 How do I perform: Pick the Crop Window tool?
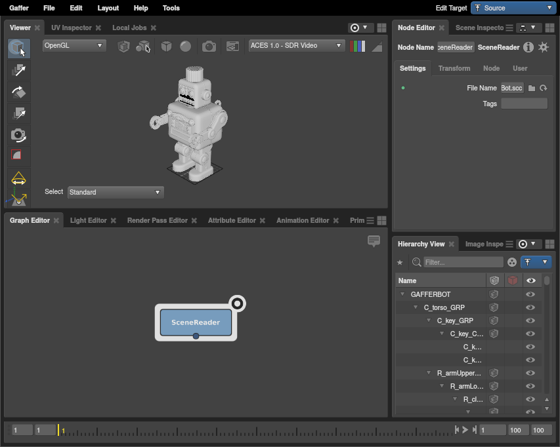18,156
